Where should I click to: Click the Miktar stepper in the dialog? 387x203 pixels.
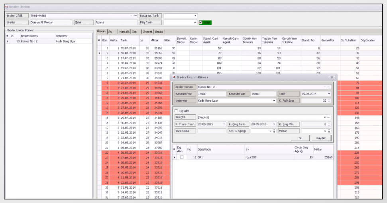click(x=329, y=131)
